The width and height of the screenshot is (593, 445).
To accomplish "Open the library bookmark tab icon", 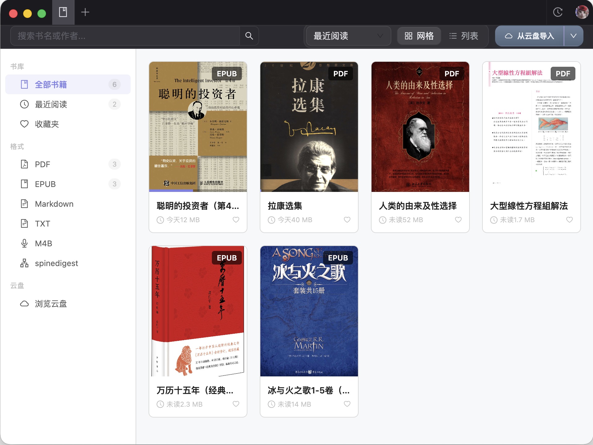I will (63, 12).
